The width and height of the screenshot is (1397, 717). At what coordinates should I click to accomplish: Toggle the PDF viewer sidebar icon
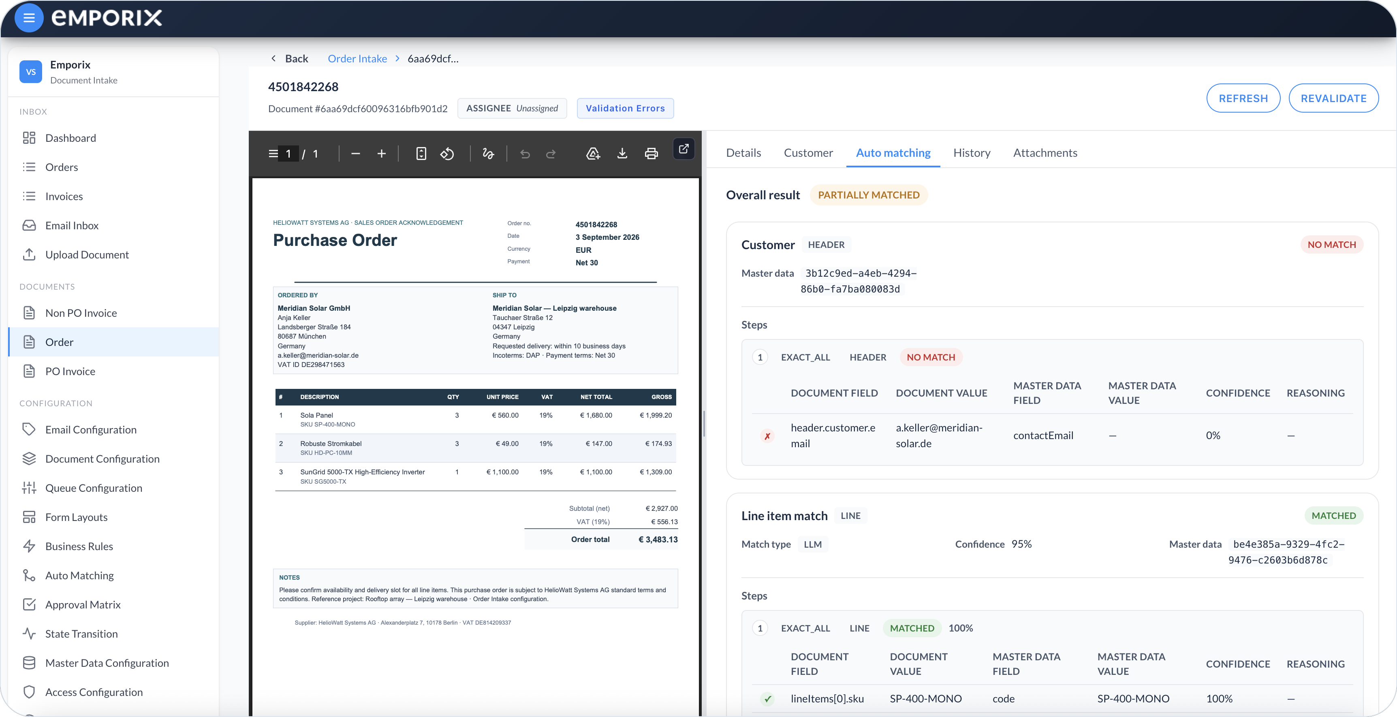pos(273,154)
